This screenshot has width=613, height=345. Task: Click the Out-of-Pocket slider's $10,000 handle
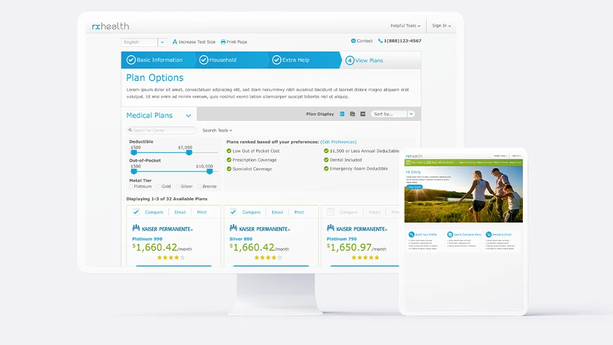(210, 171)
